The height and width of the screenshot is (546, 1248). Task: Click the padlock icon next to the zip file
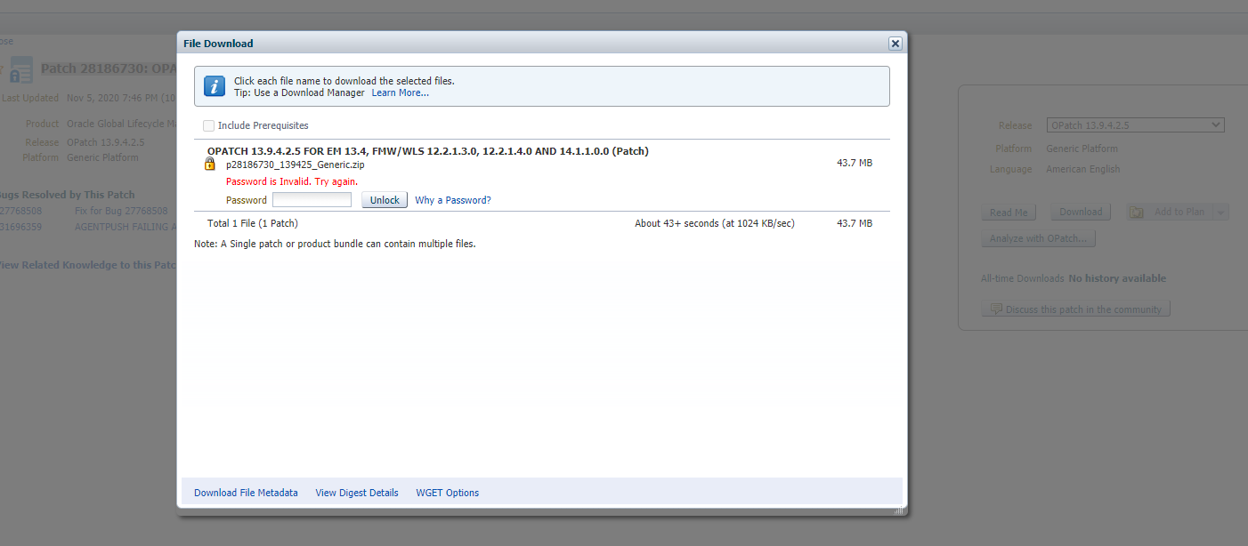pyautogui.click(x=209, y=165)
